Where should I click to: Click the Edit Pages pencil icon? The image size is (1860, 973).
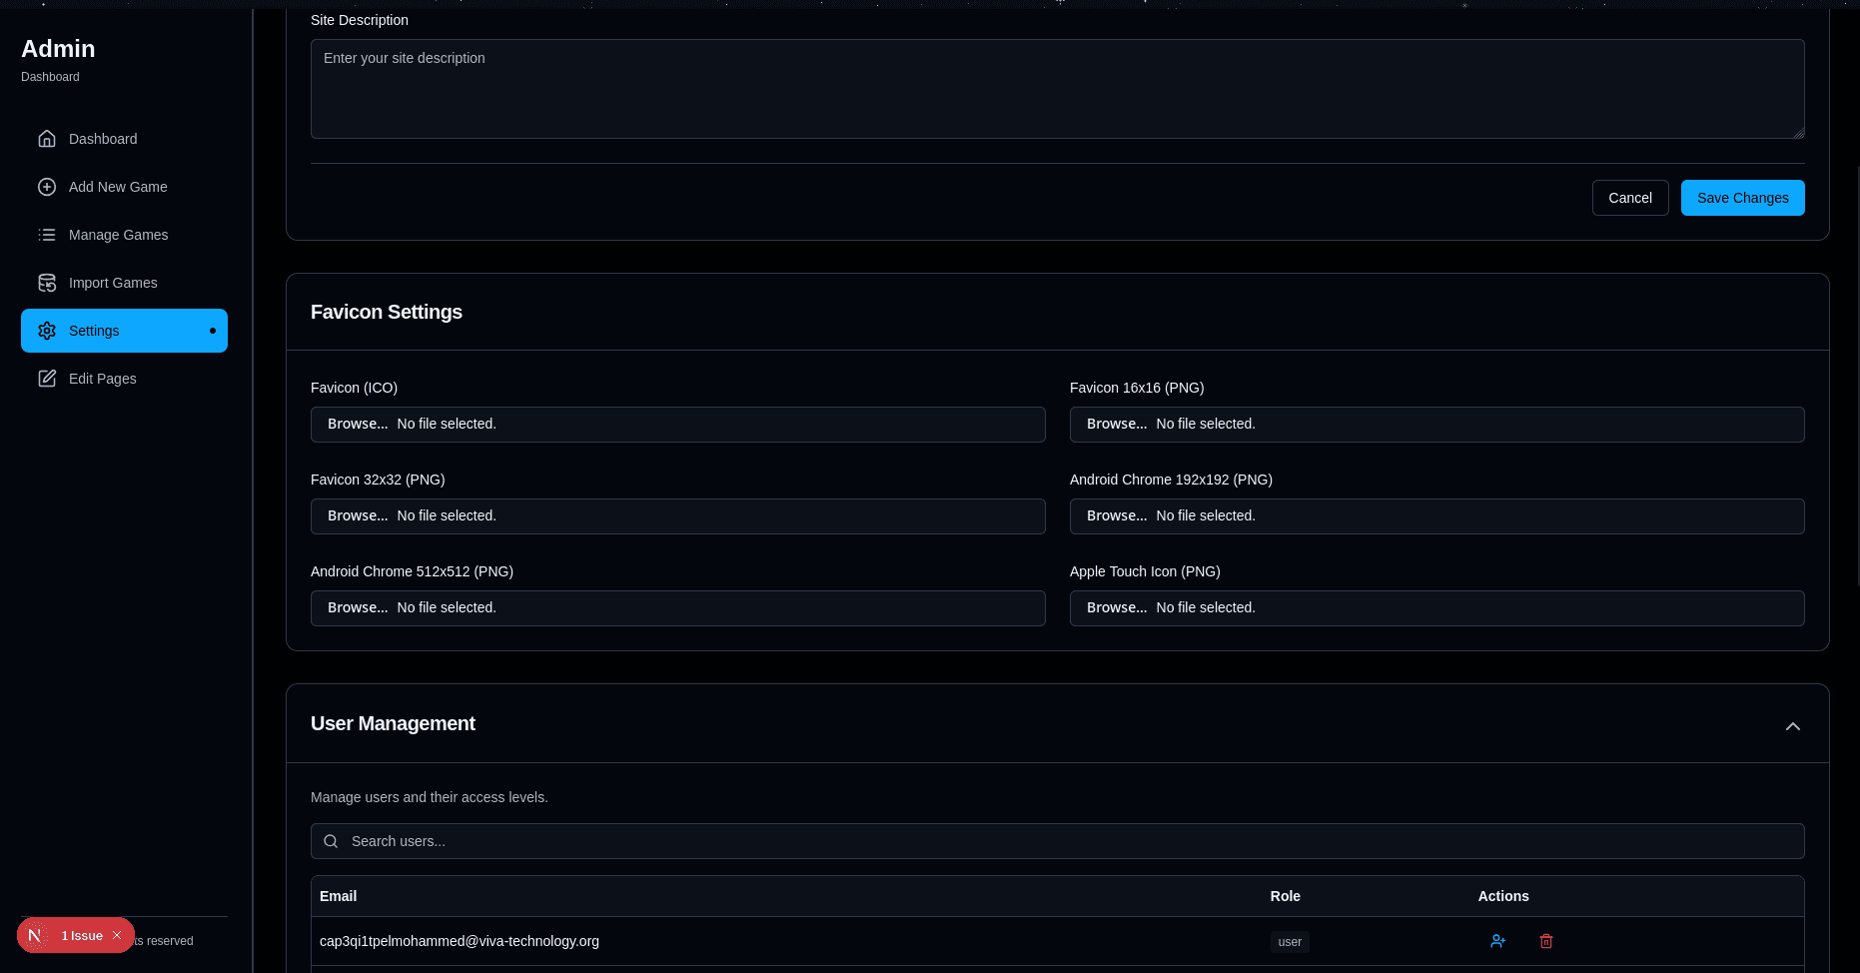pyautogui.click(x=47, y=379)
